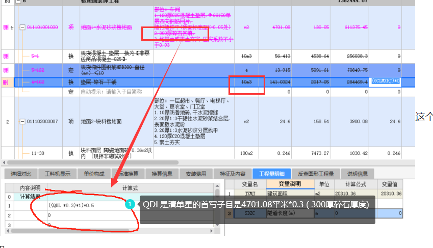Screen dimensions: 433x248
Task: Click the total 1838.42 cell
Action: point(349,153)
